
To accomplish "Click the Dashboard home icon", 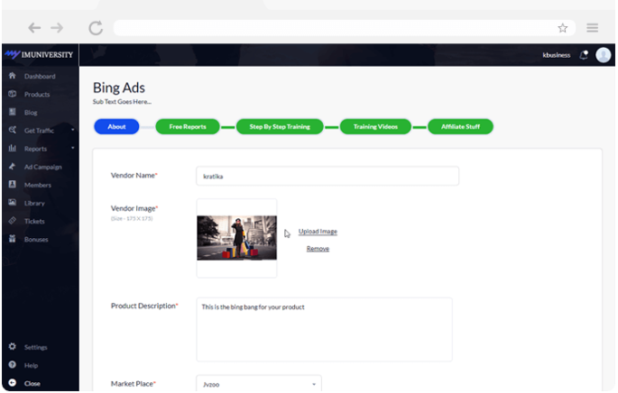I will point(13,76).
